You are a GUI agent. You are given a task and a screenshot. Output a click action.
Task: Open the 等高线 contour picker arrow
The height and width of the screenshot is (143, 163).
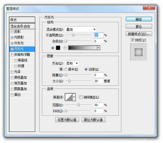coord(74,97)
